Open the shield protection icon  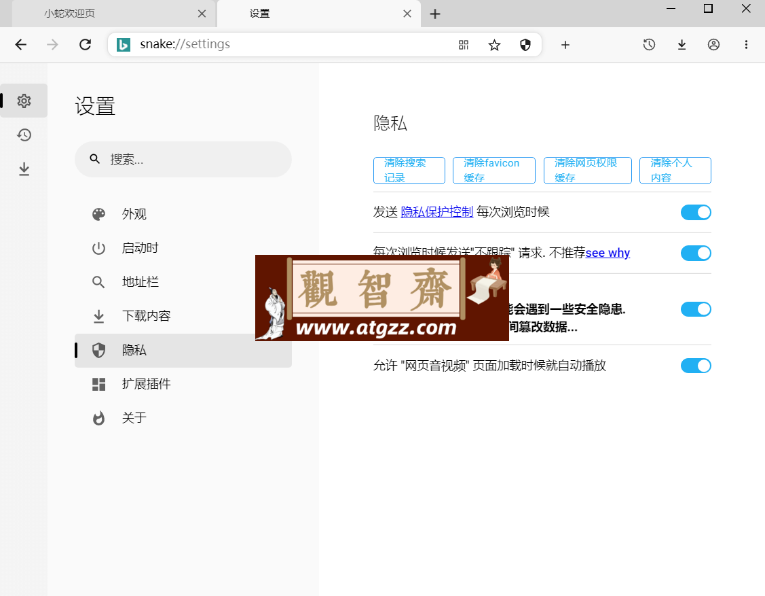click(x=525, y=45)
